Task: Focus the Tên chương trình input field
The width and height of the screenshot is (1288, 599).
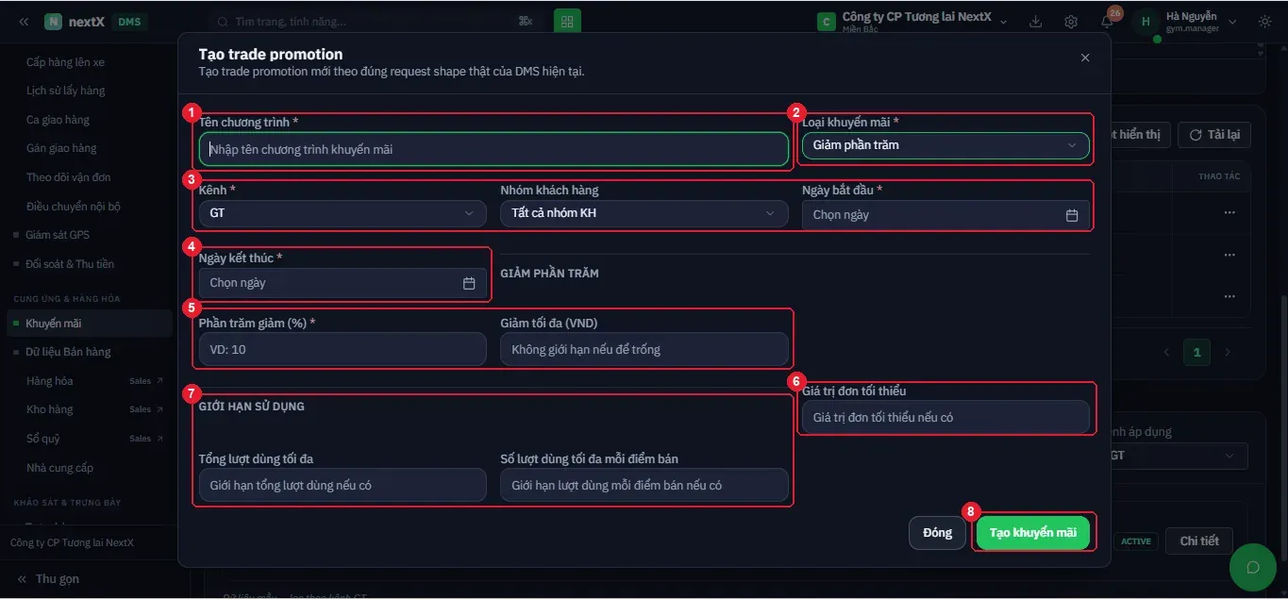Action: click(x=493, y=149)
